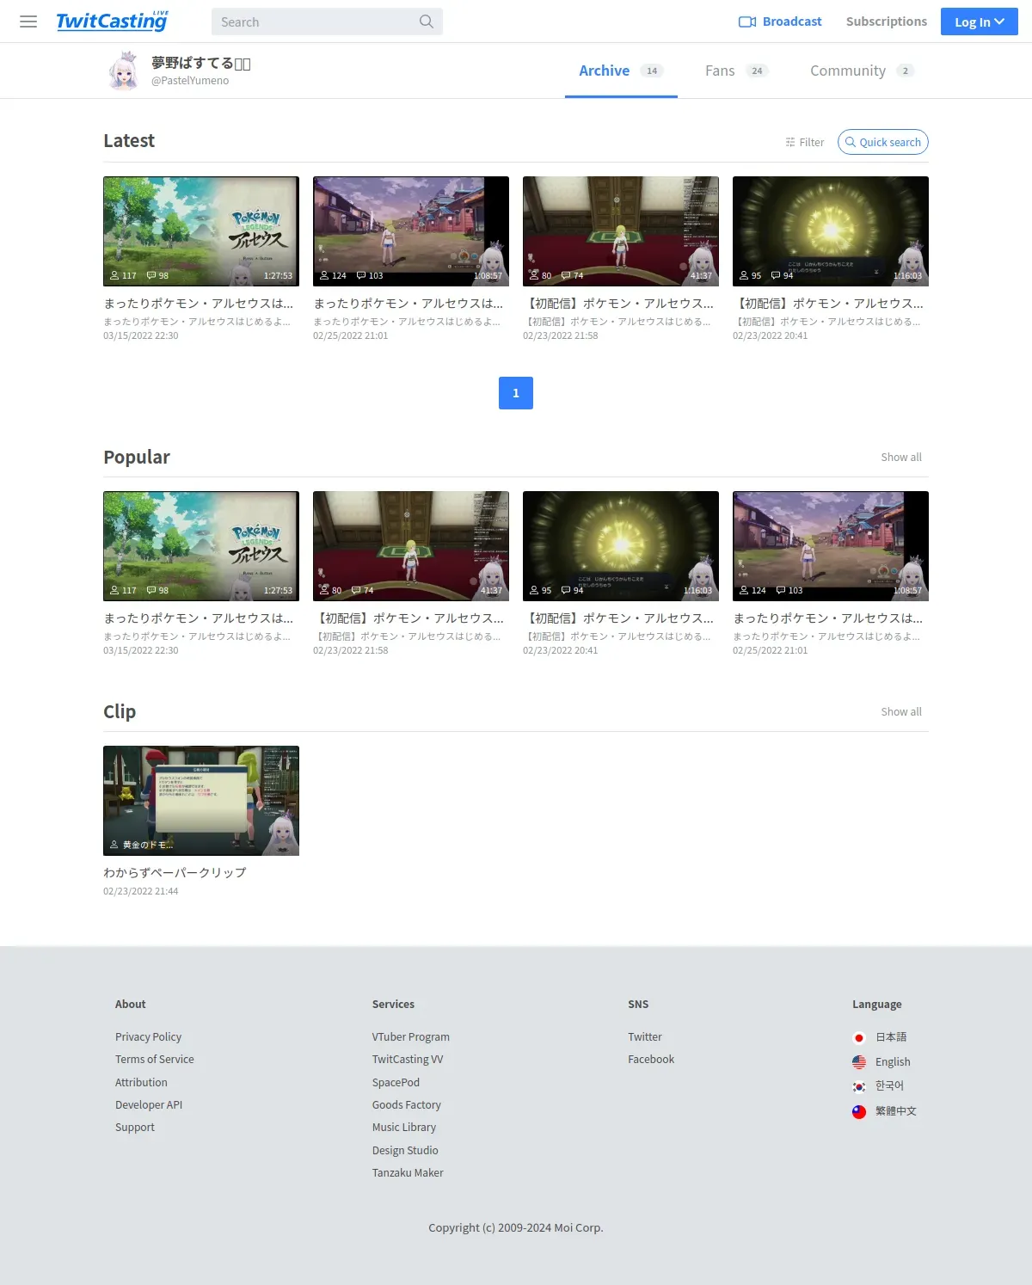The height and width of the screenshot is (1285, 1032).
Task: Open Popular video thumbnail lasting 1:16:03
Action: [x=621, y=546]
